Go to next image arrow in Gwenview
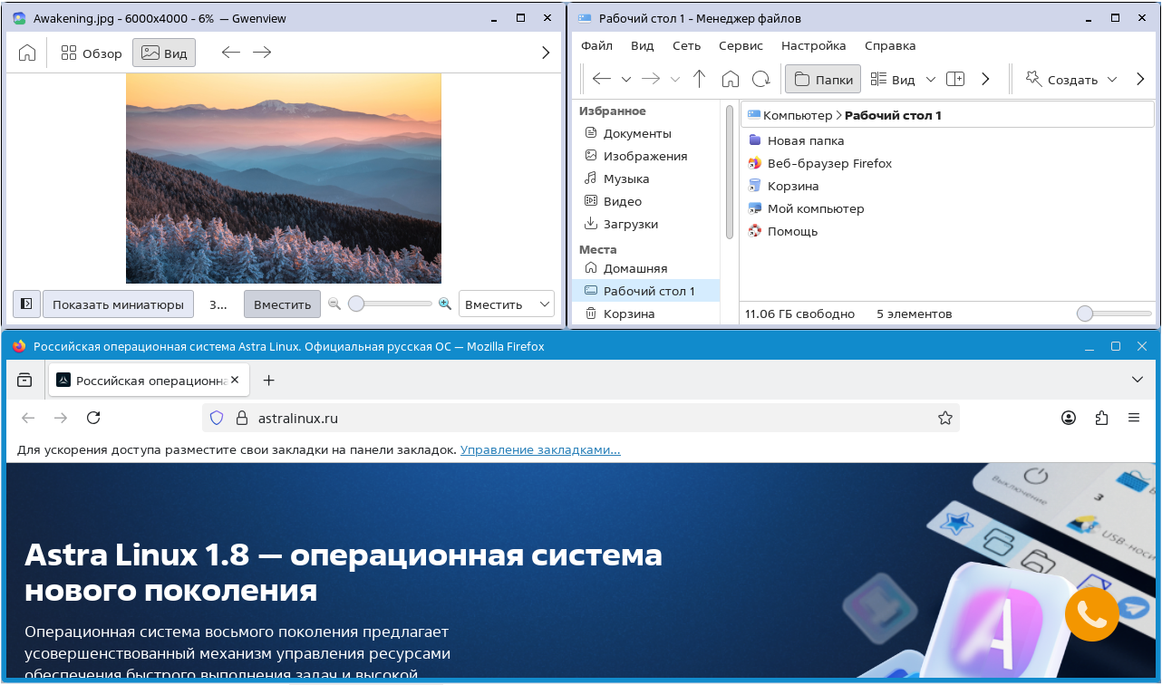 262,53
